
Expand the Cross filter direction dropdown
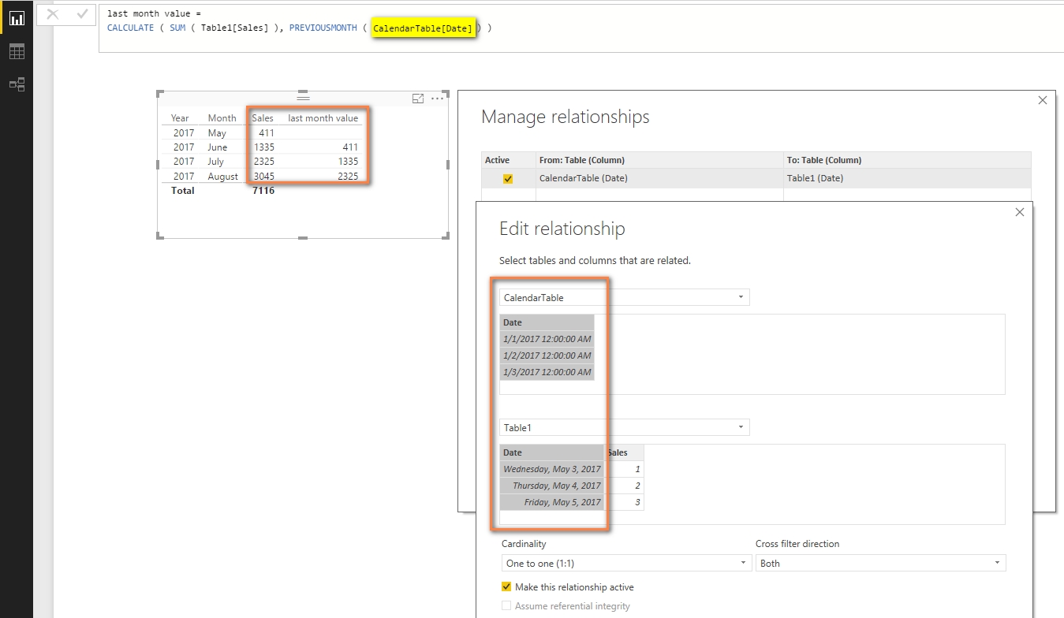pyautogui.click(x=880, y=564)
